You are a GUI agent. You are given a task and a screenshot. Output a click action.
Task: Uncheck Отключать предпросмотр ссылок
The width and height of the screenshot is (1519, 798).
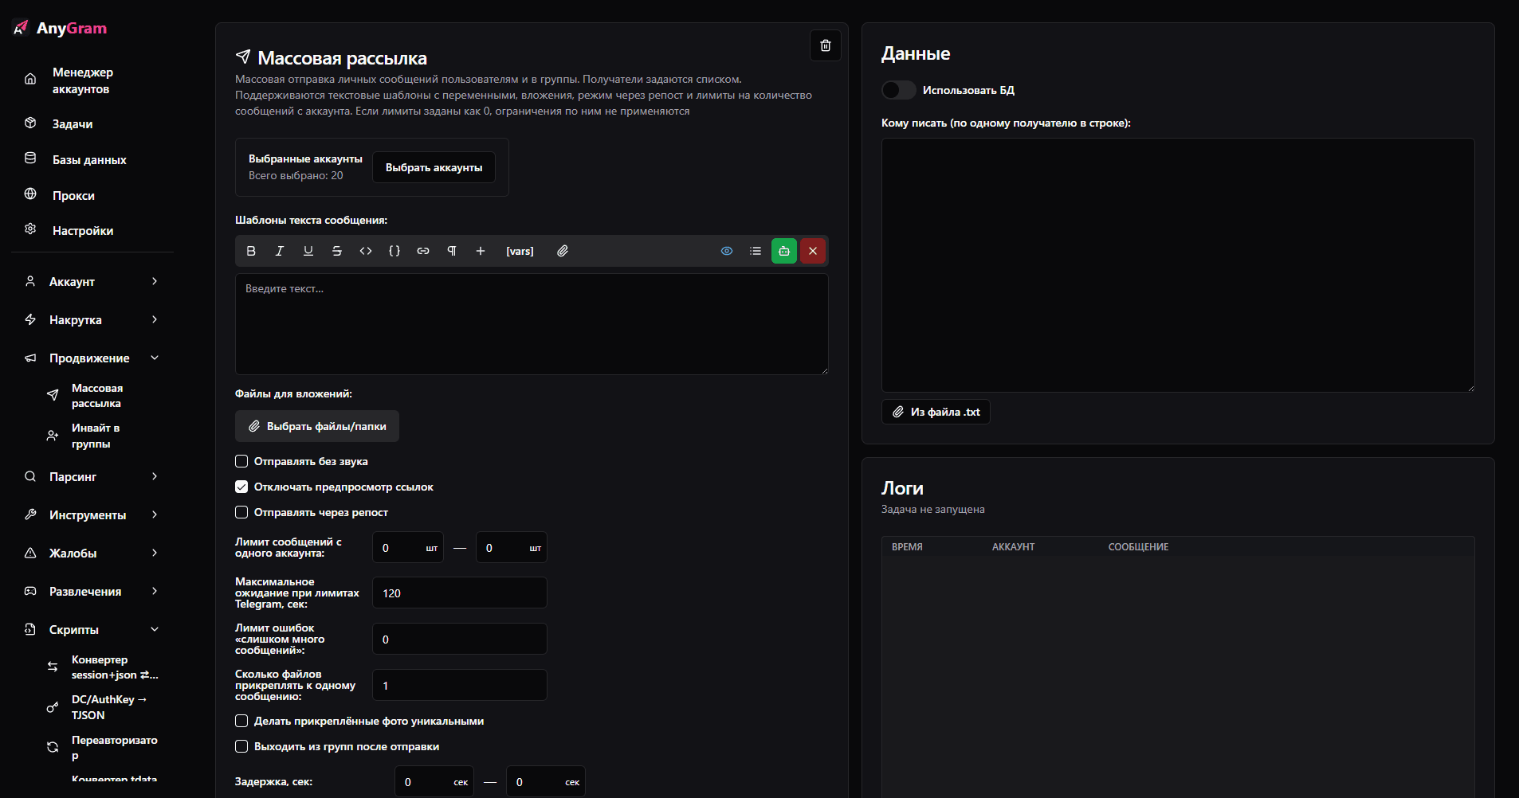point(241,487)
